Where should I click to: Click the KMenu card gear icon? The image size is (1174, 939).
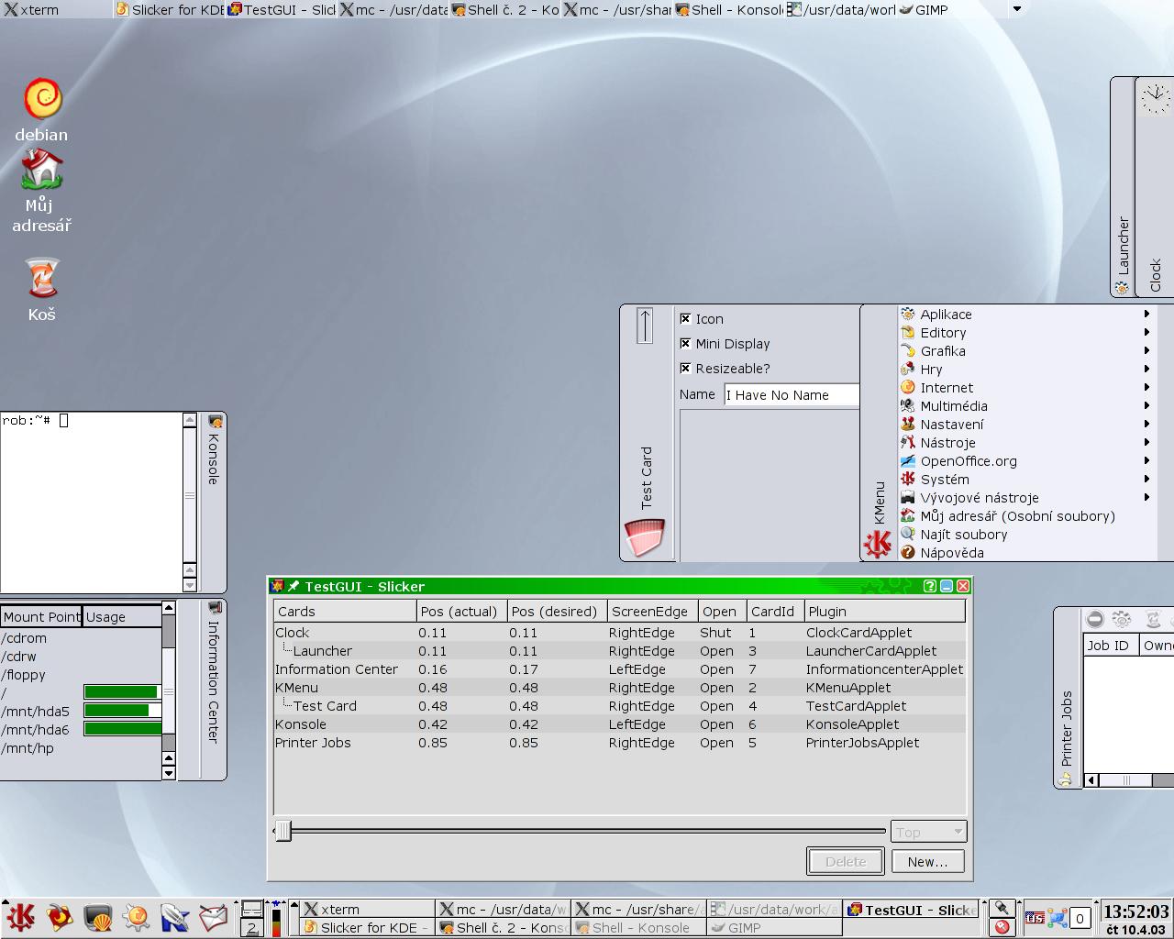[x=878, y=544]
